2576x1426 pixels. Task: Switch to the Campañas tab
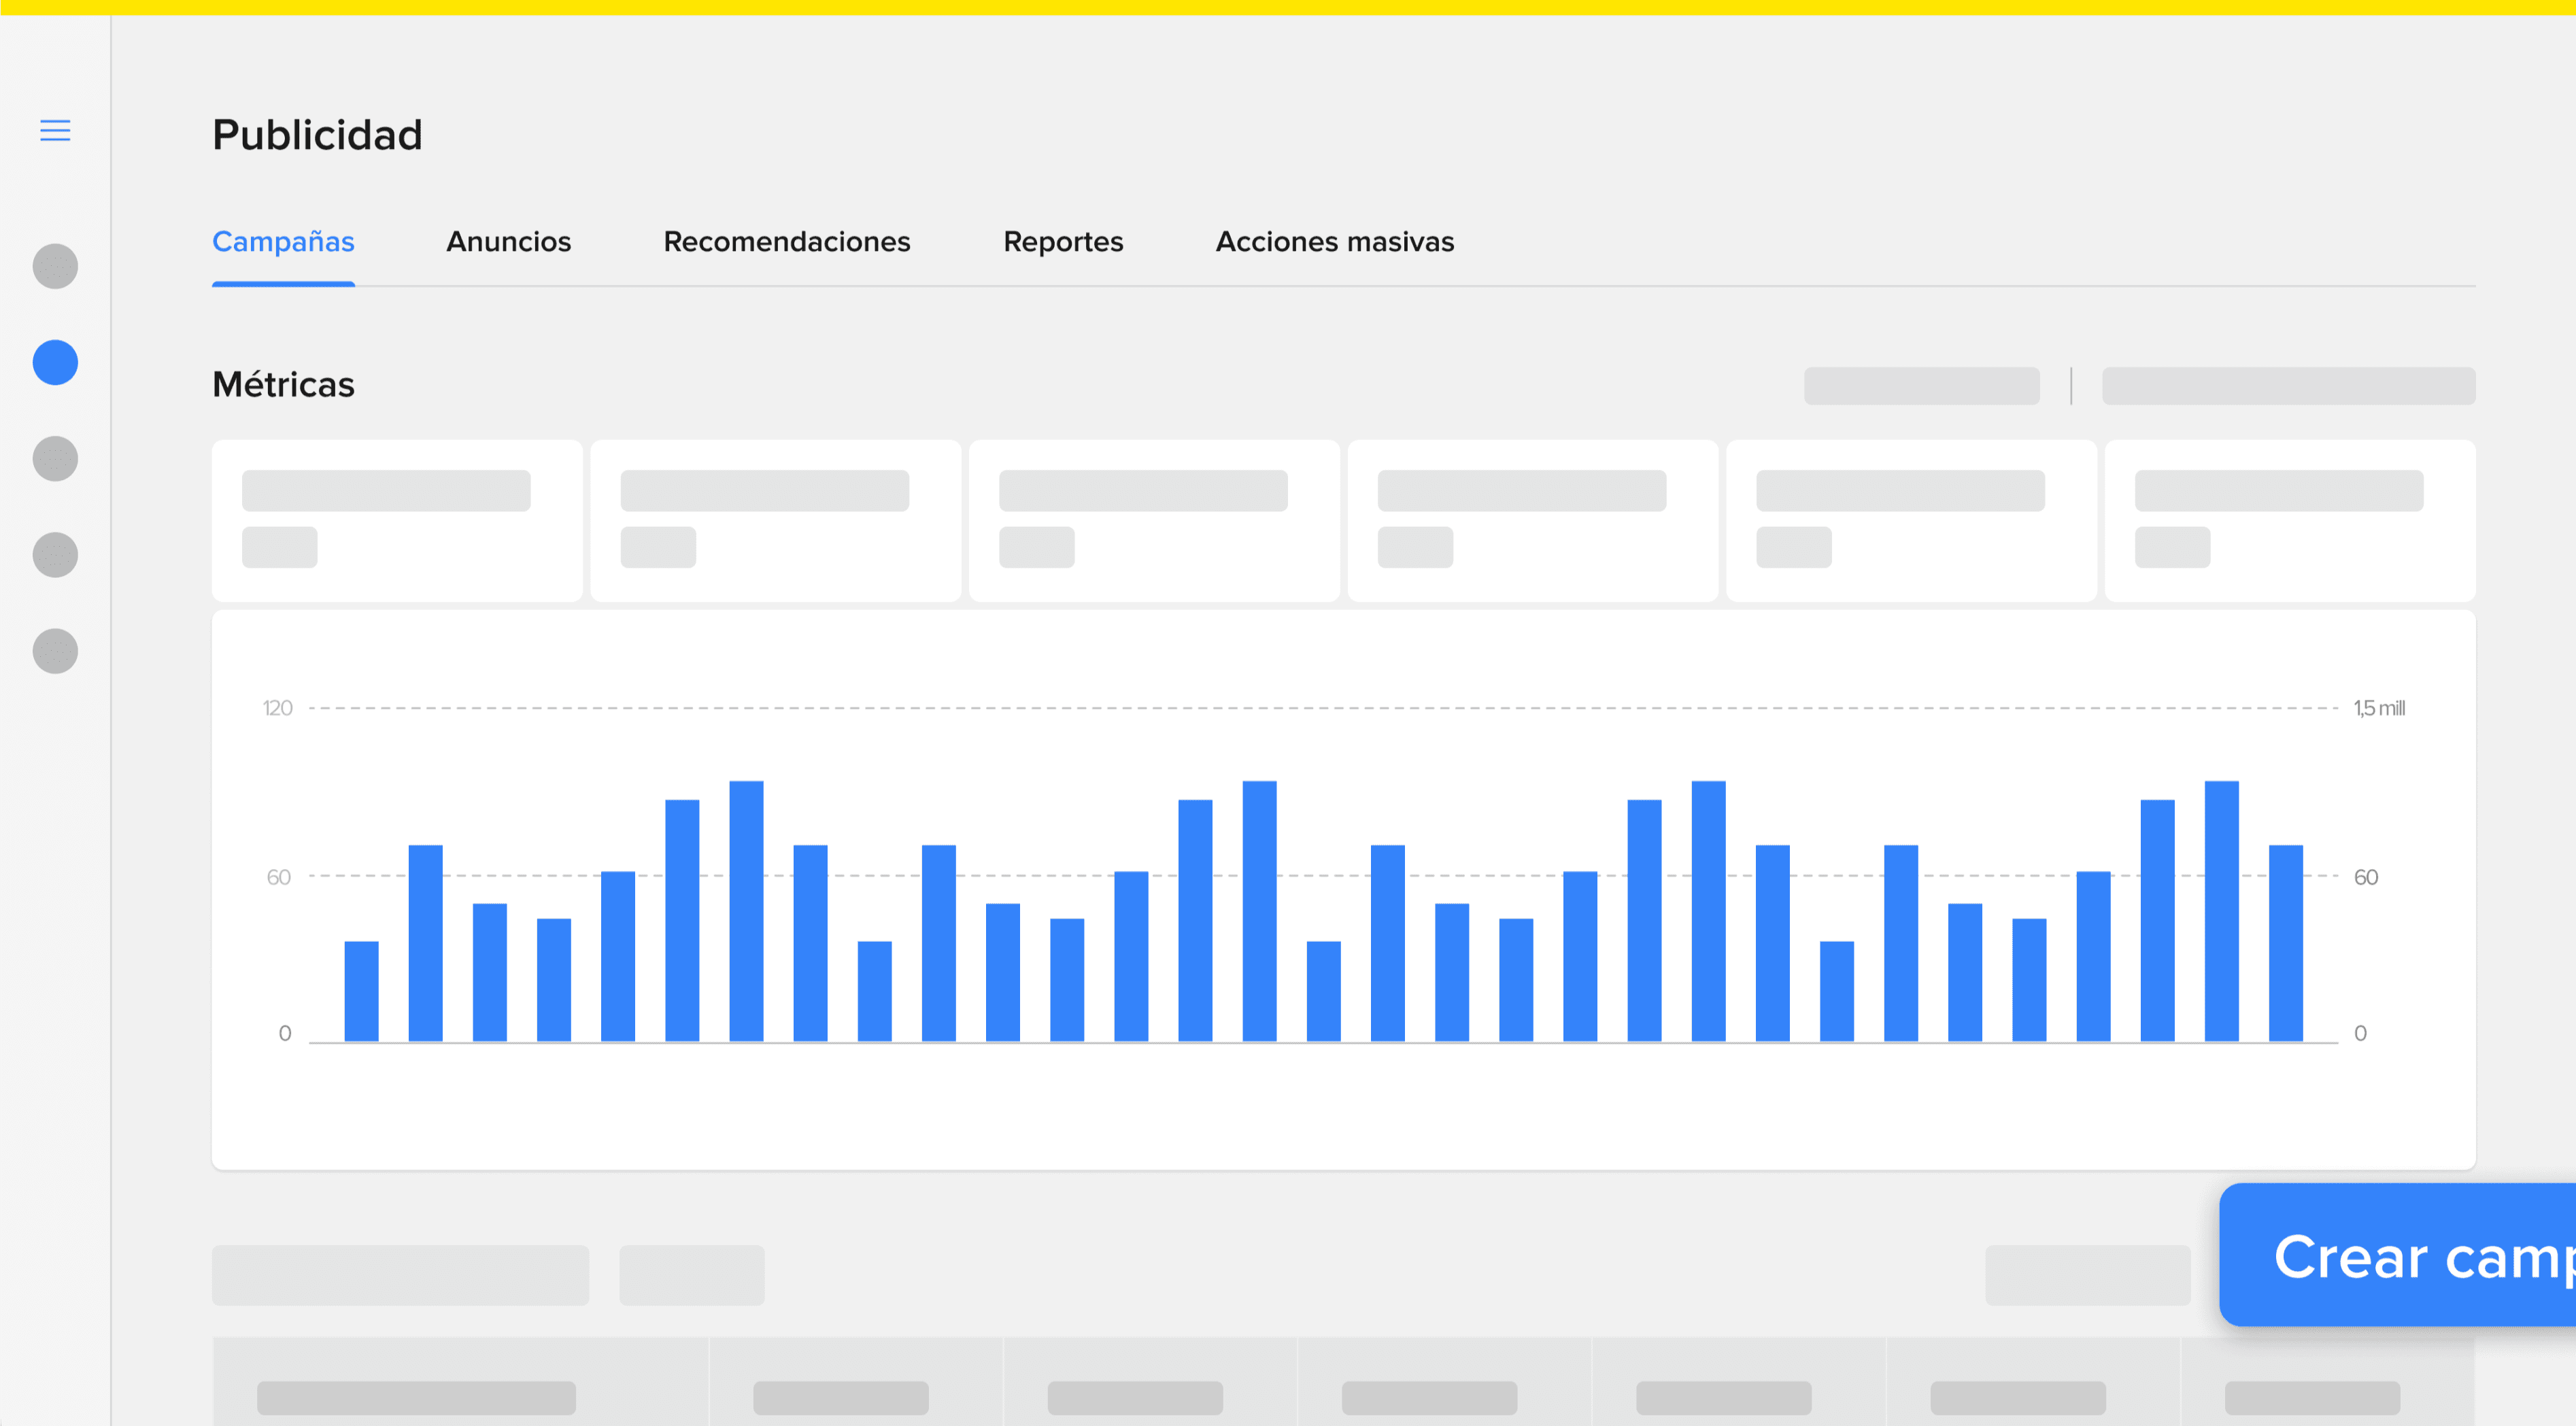click(283, 242)
